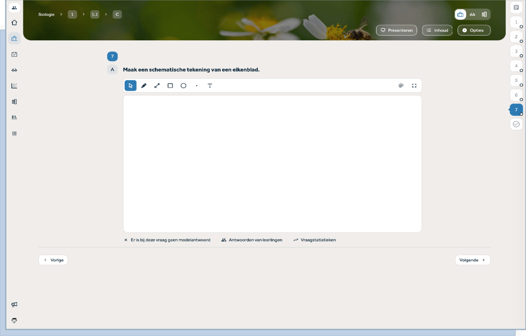Pick the text tool
The width and height of the screenshot is (526, 336).
210,86
